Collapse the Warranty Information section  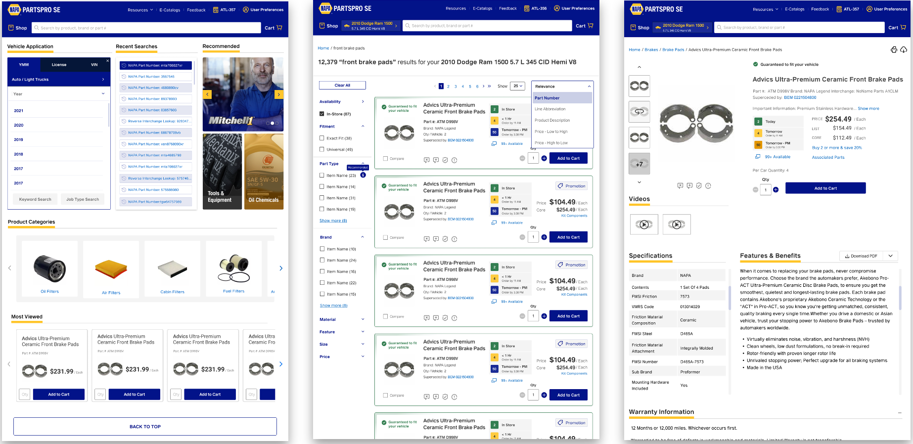tap(900, 412)
